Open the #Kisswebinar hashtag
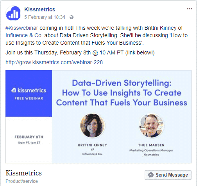This screenshot has height=186, width=197. click(22, 28)
